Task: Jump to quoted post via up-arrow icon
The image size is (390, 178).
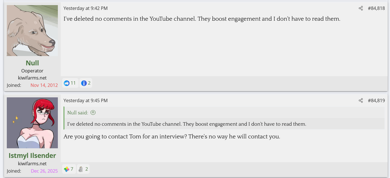Action: (x=93, y=113)
